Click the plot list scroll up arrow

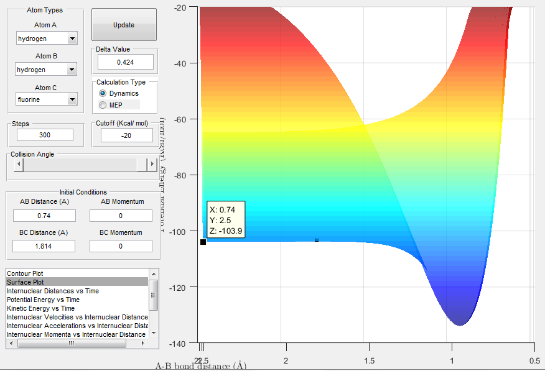(x=154, y=274)
